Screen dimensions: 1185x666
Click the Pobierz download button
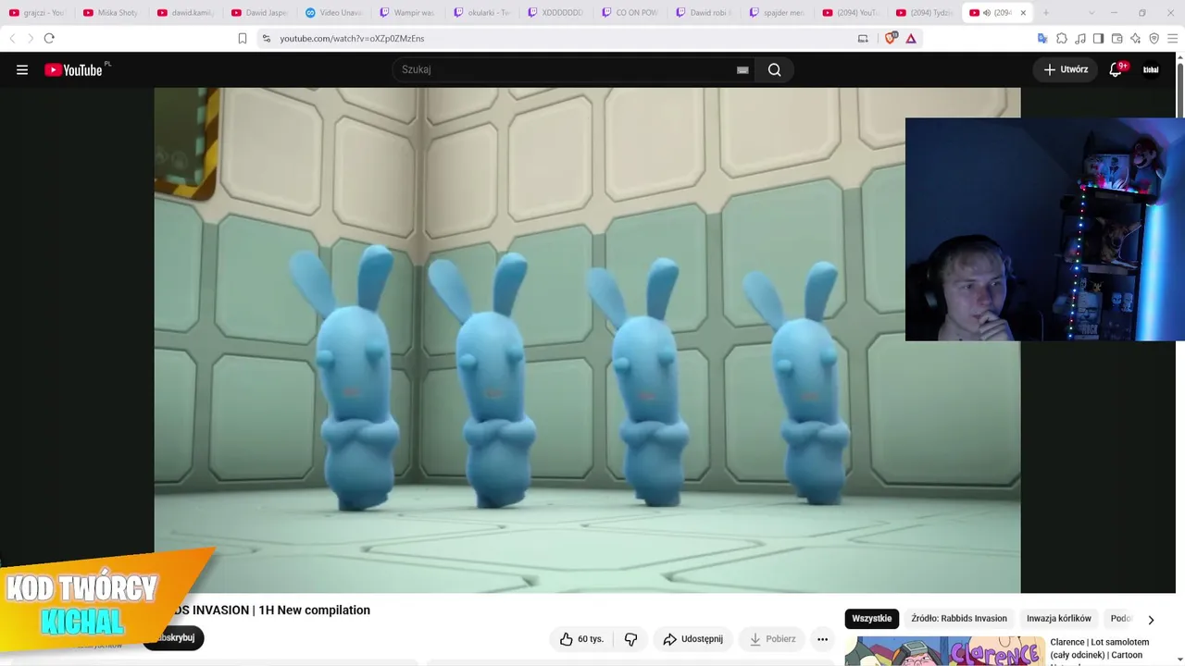[772, 639]
